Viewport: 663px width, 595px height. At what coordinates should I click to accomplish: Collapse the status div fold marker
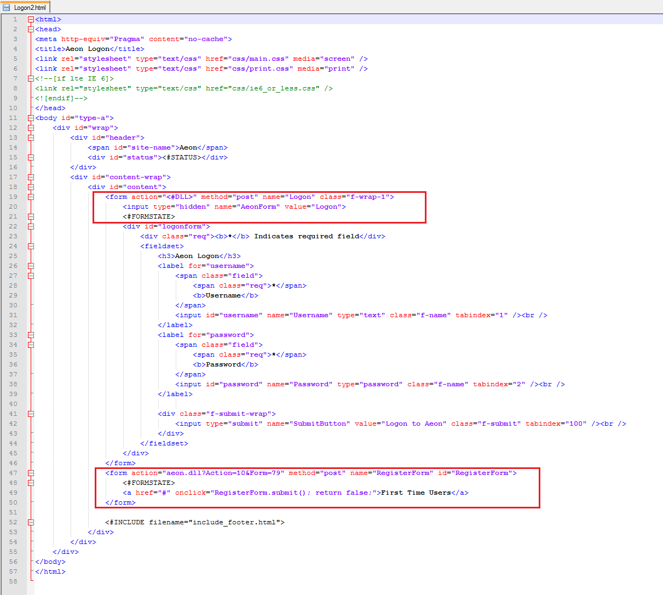click(31, 157)
